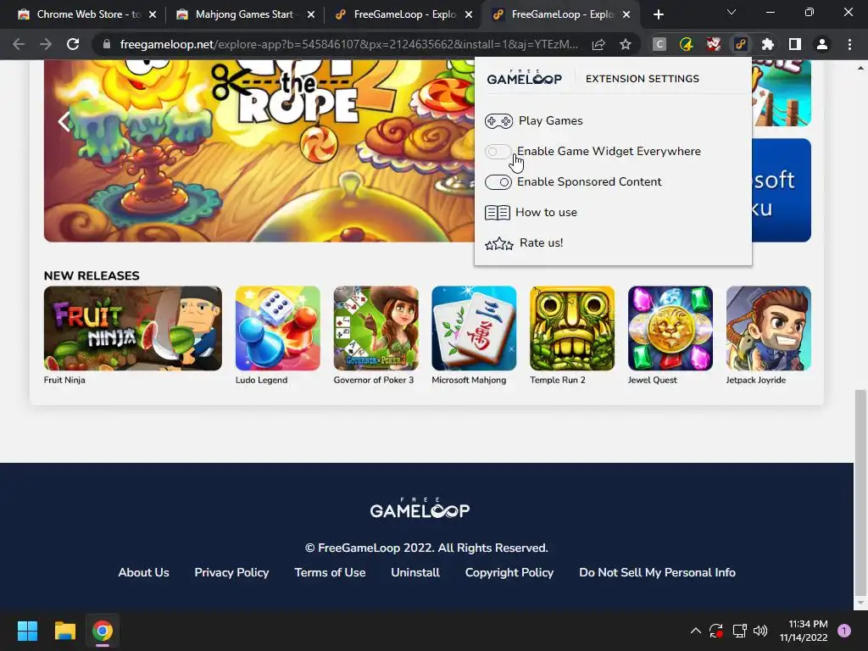This screenshot has width=868, height=651.
Task: Open Microsoft Mahjong game thumbnail
Action: (474, 328)
